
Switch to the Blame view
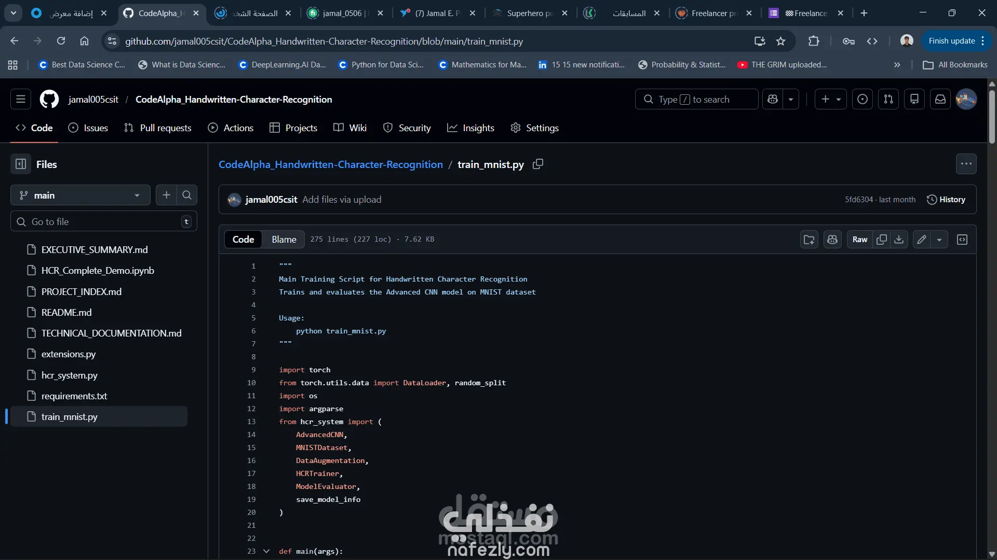[284, 240]
